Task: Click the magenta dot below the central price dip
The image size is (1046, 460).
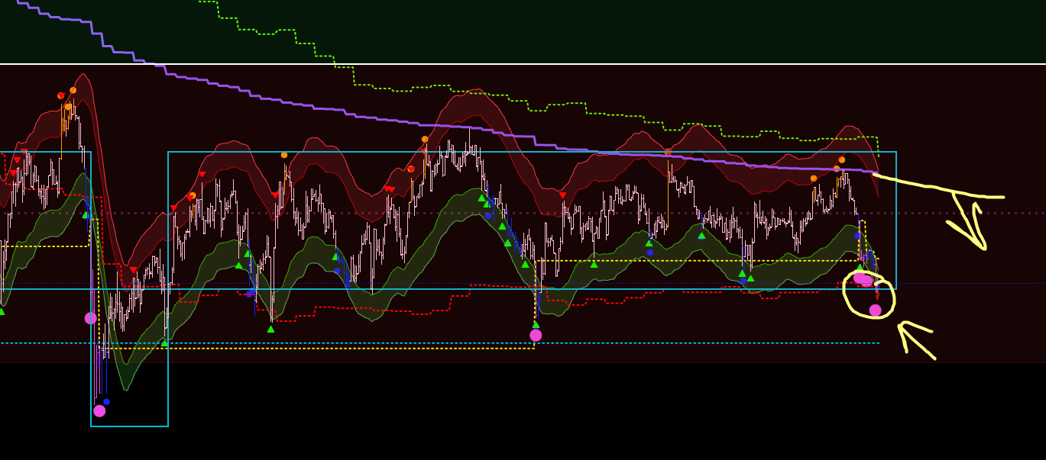Action: click(536, 335)
